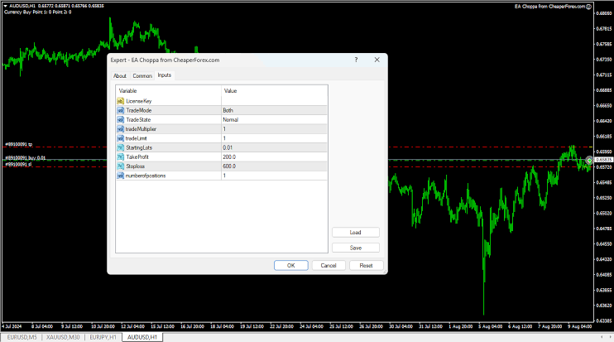Click the #89100091 buy 0.01 order label

point(25,158)
